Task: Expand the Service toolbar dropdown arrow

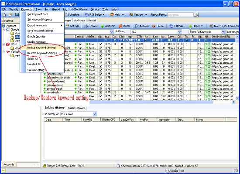Action: 146,15
